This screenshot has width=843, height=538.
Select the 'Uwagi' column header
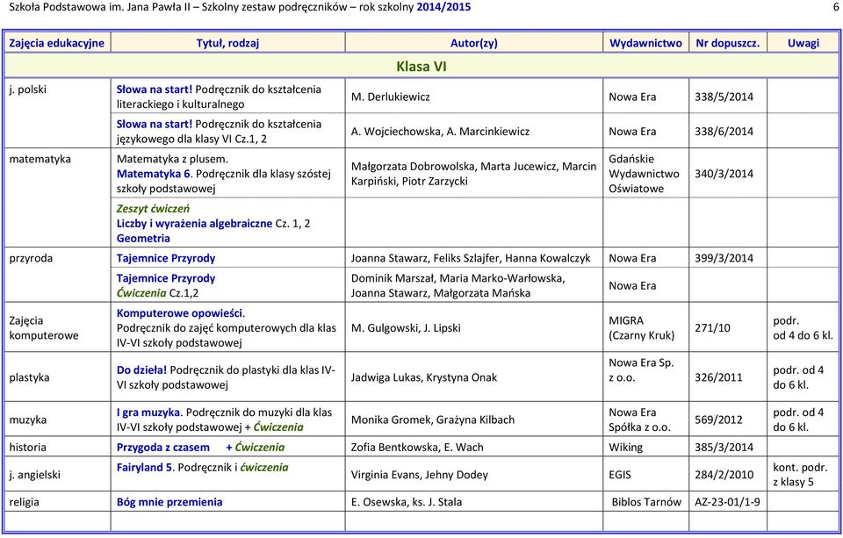point(803,43)
